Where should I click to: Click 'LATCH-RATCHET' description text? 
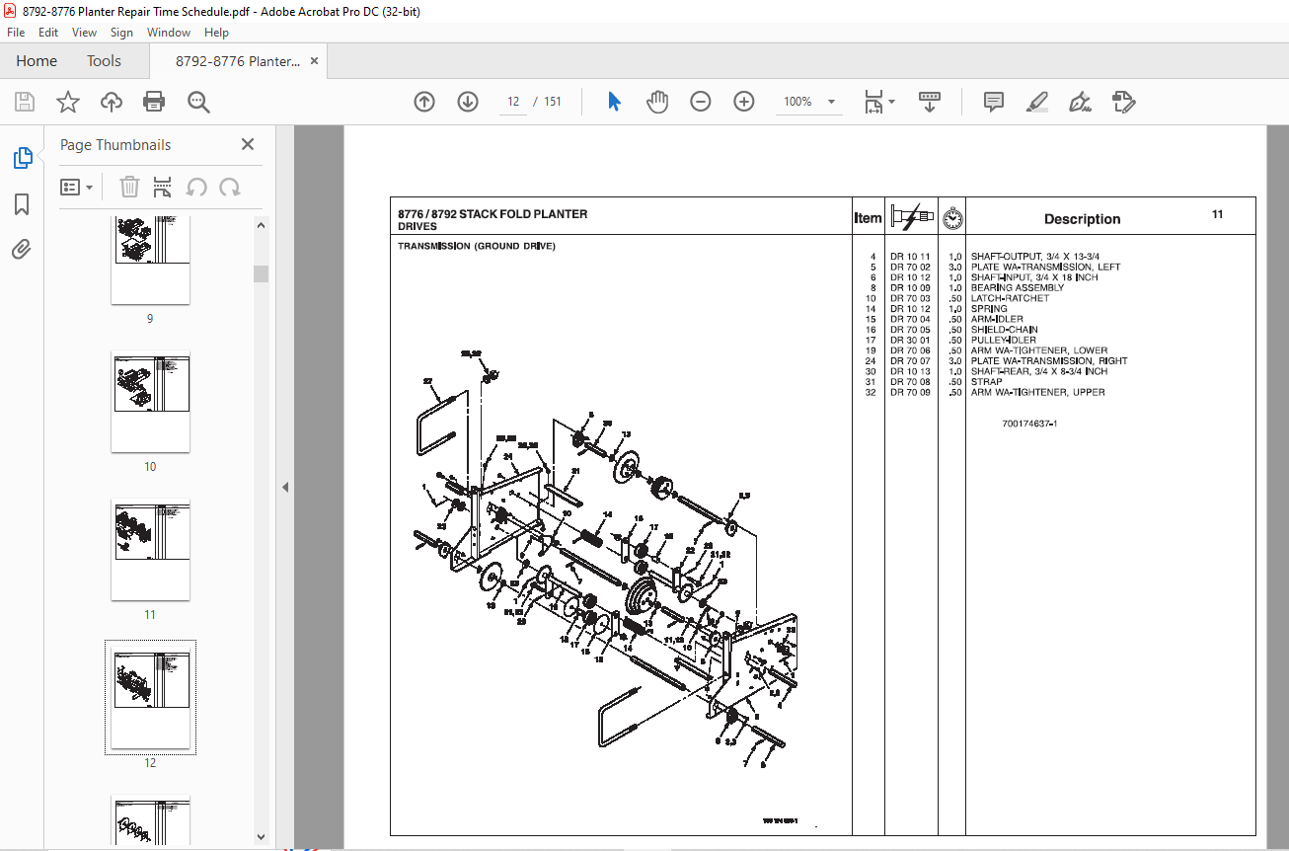[1010, 298]
